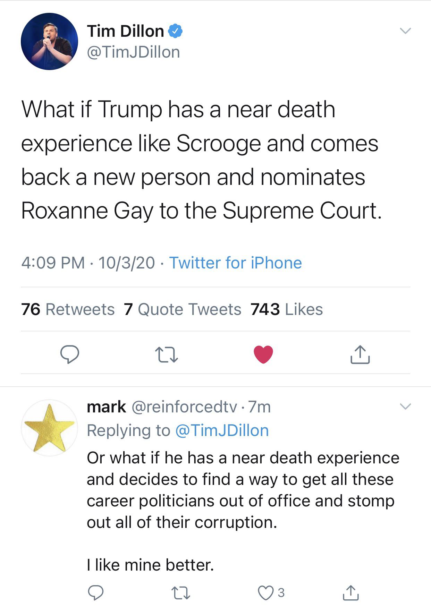Expand options chevron on mark's reply
The height and width of the screenshot is (607, 431).
(405, 406)
